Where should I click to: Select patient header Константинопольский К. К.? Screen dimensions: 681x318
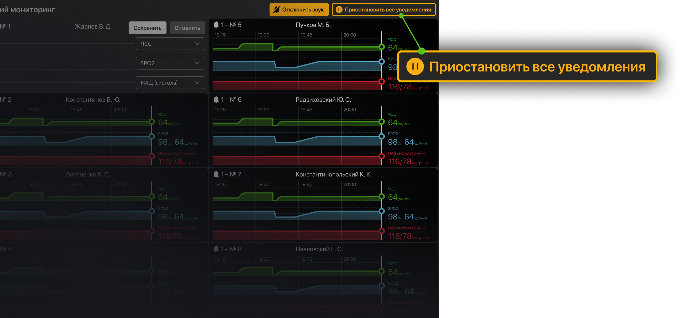(334, 174)
